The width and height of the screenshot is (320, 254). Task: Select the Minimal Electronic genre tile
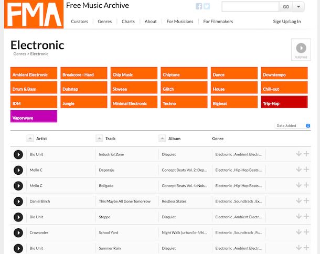click(134, 102)
